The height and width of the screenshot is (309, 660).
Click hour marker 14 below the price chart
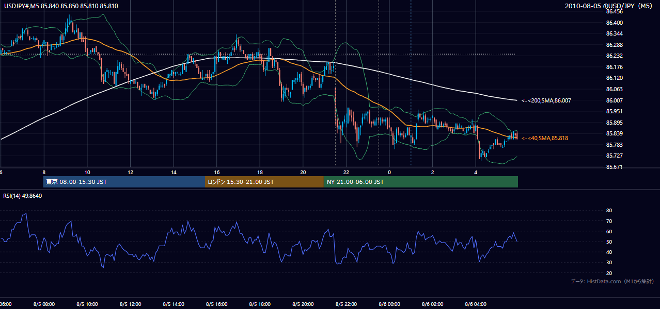(x=174, y=172)
